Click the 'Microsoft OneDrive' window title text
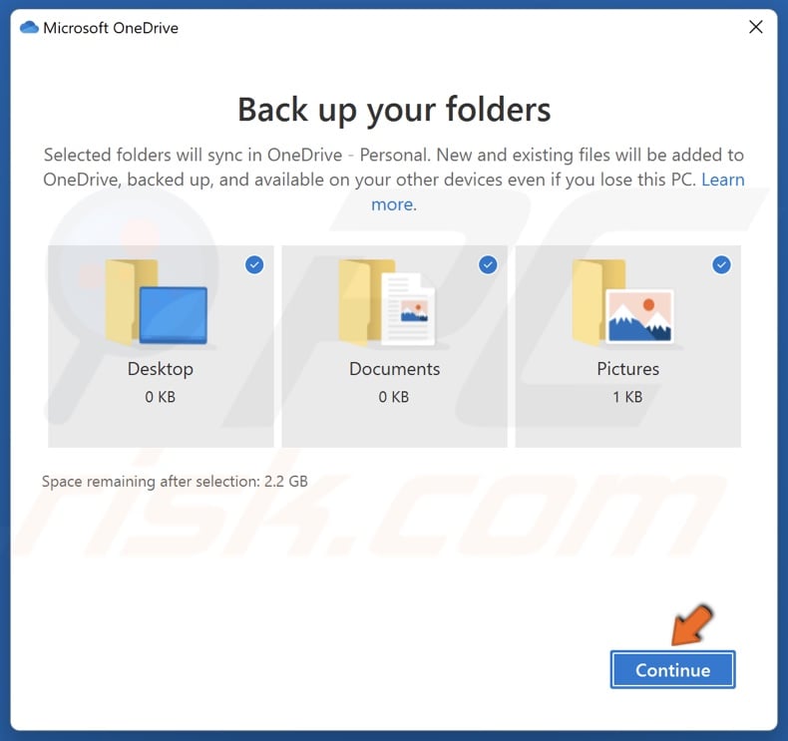Screen dimensions: 788x741 click(111, 27)
